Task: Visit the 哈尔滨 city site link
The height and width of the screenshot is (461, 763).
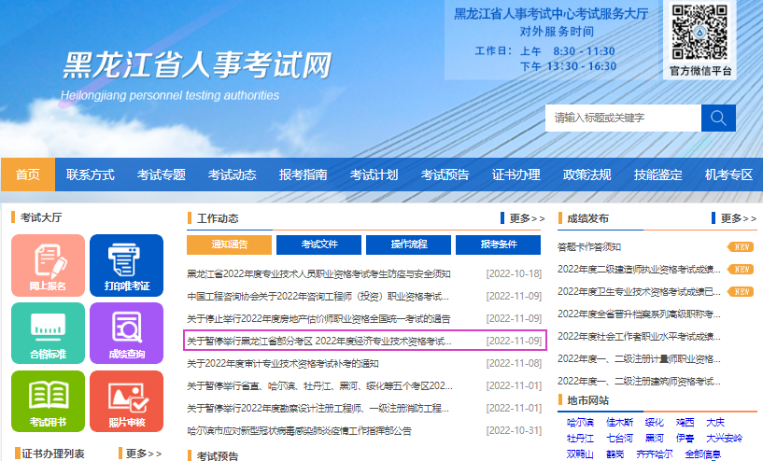Action: pos(580,422)
